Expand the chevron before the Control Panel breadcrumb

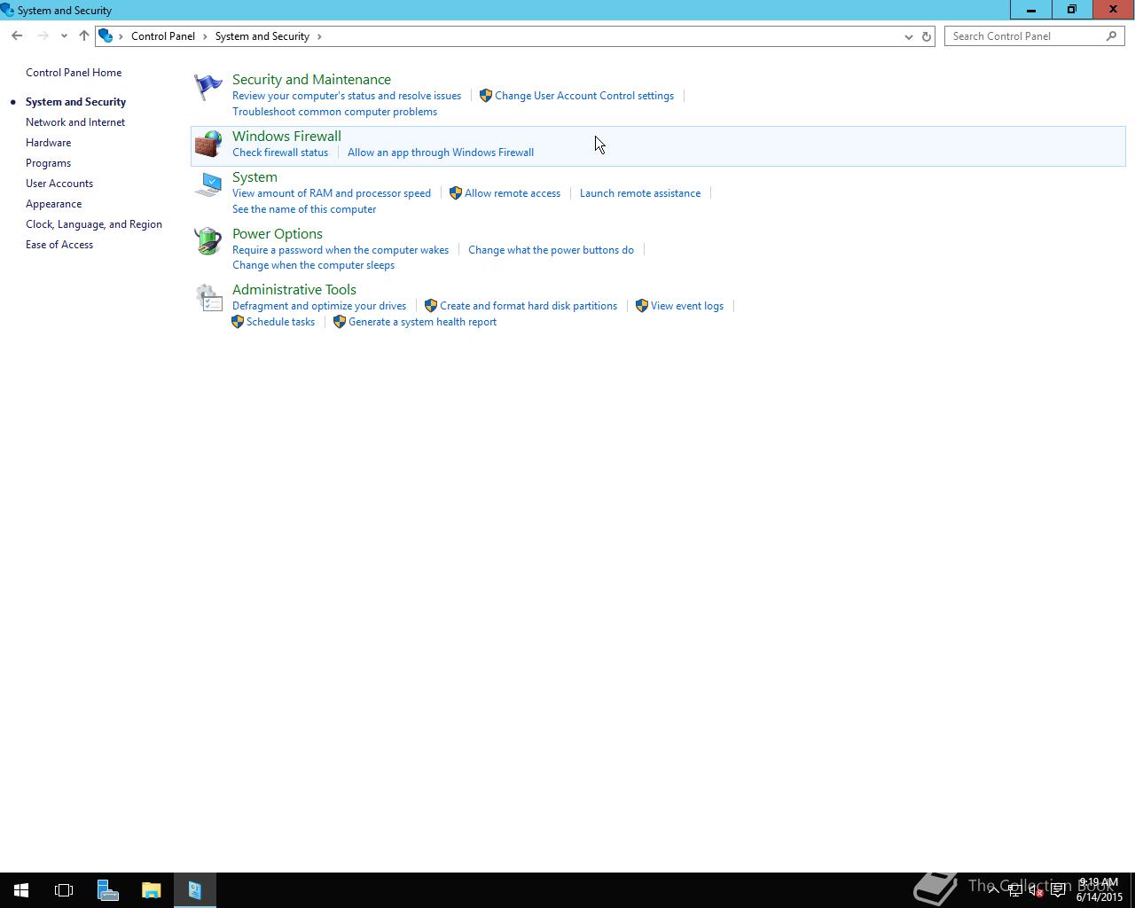121,36
